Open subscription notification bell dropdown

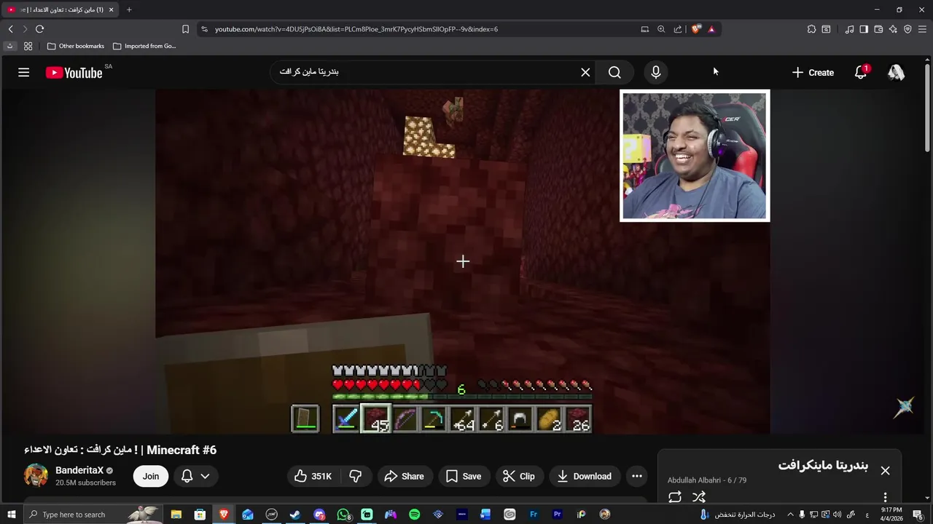tap(195, 476)
